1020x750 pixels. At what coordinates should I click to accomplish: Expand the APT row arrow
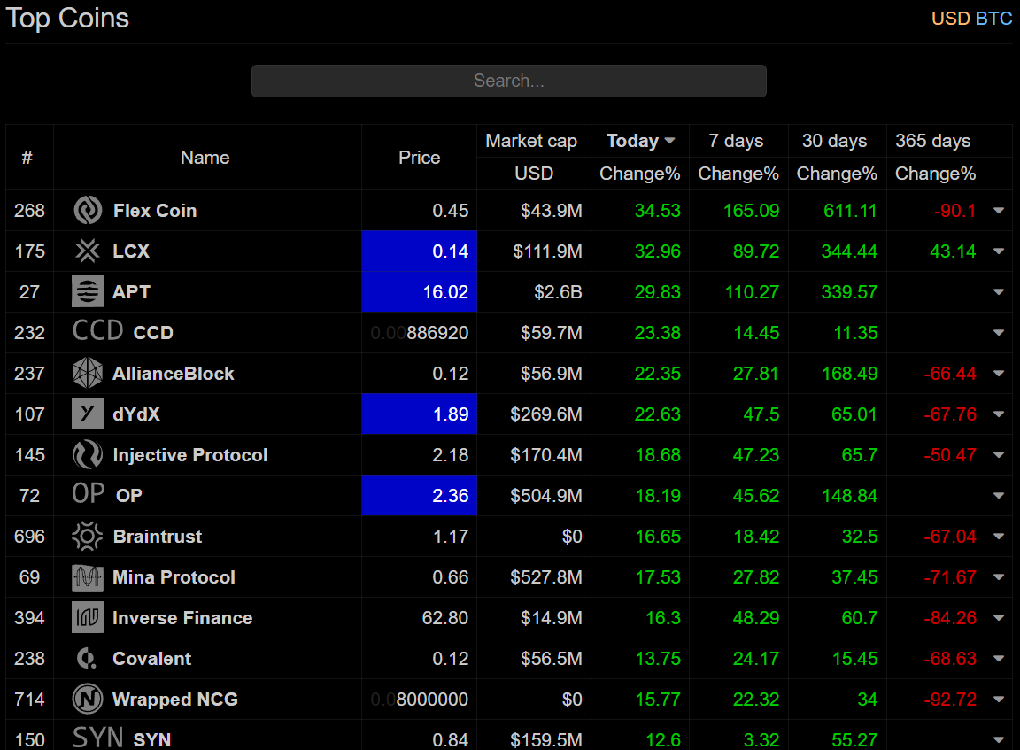coord(999,292)
